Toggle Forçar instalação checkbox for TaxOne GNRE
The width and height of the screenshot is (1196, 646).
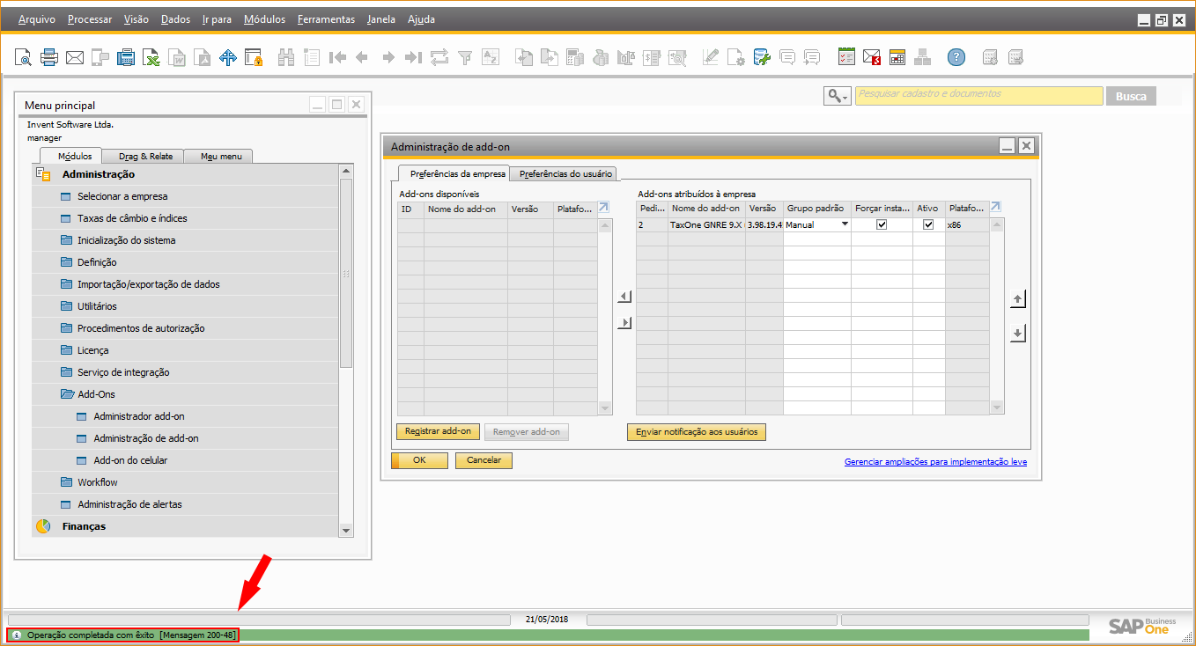pyautogui.click(x=882, y=224)
